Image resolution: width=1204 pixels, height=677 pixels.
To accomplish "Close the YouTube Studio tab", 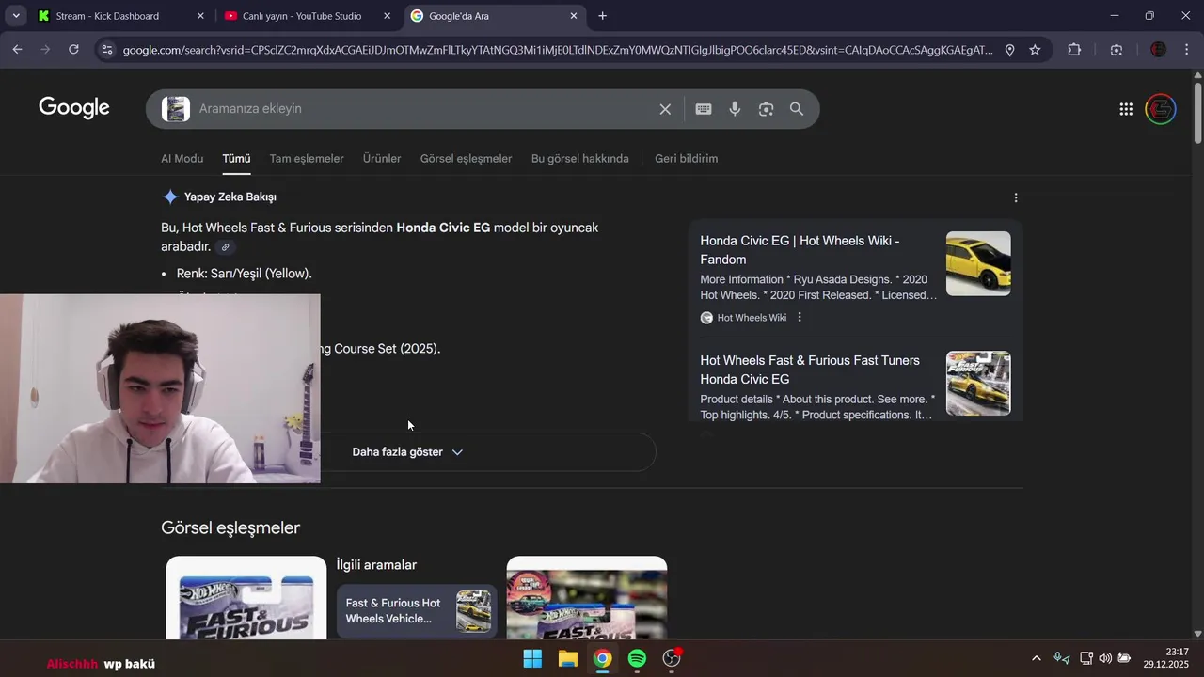I will click(387, 16).
